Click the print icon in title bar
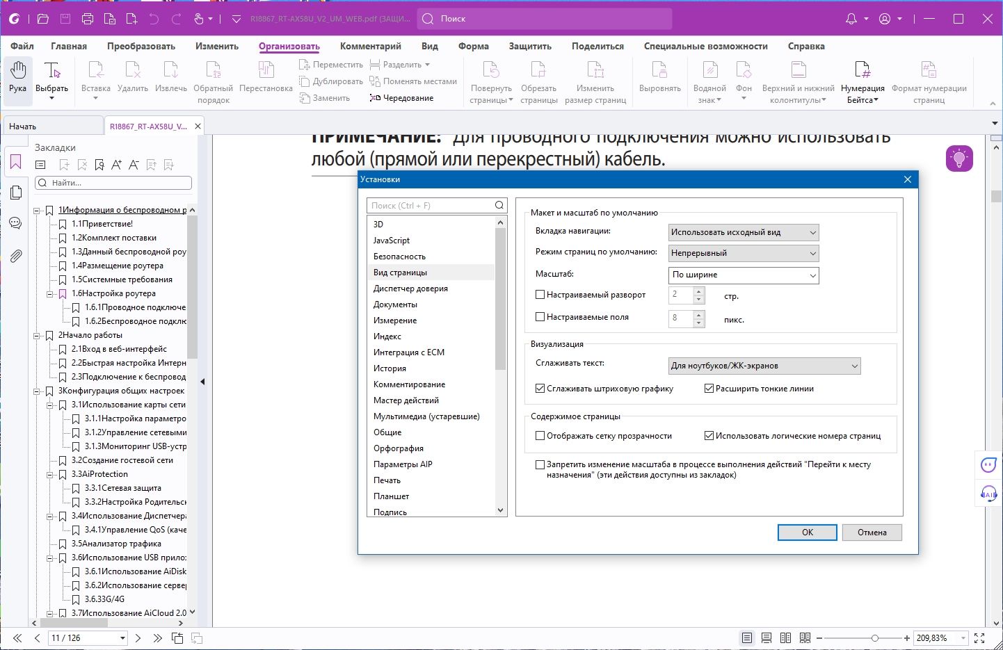 88,19
